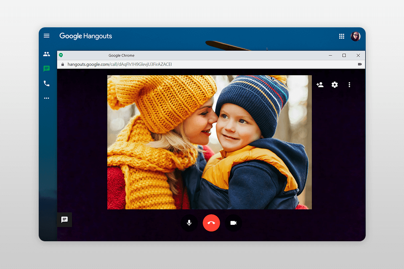Screen dimensions: 404x269
Task: Hang up the call
Action: [x=211, y=223]
